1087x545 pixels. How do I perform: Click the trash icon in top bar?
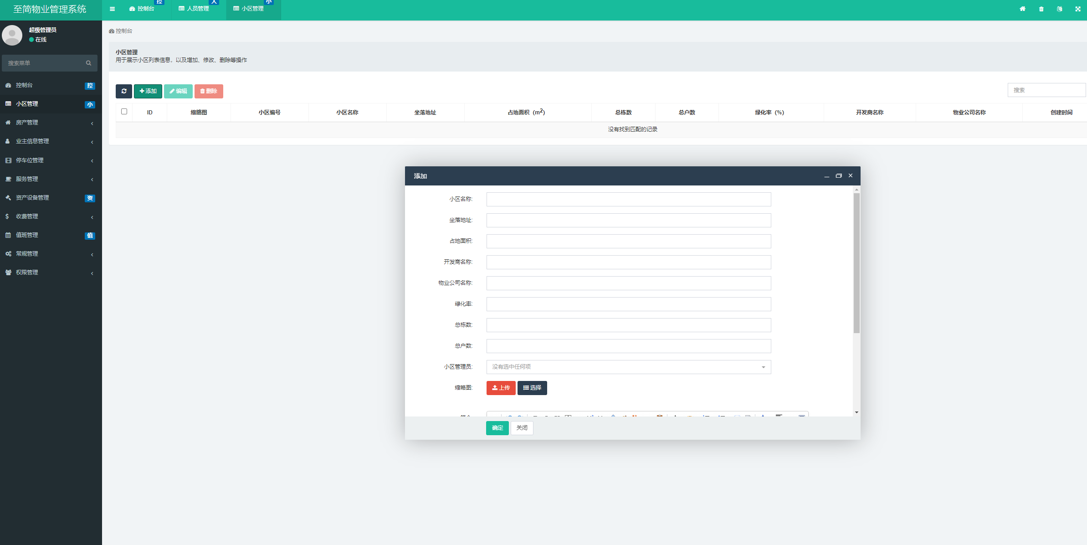[x=1041, y=9]
